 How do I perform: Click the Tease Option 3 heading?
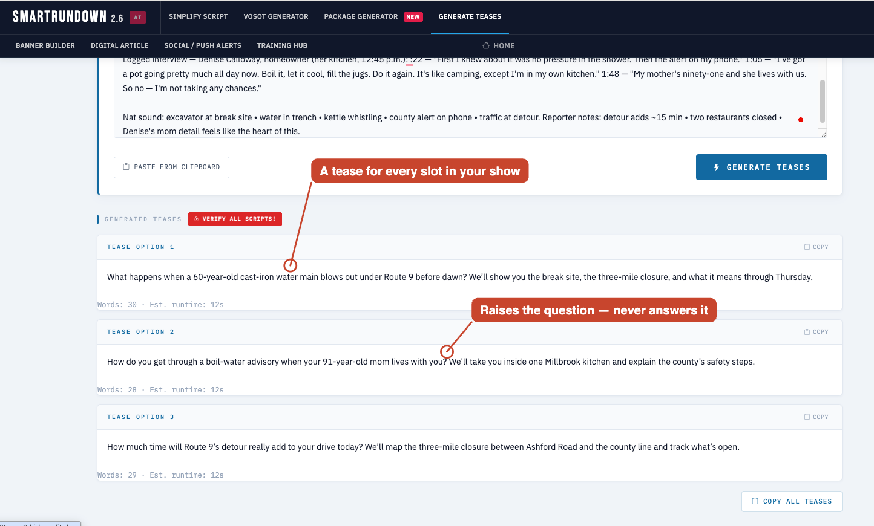[140, 417]
